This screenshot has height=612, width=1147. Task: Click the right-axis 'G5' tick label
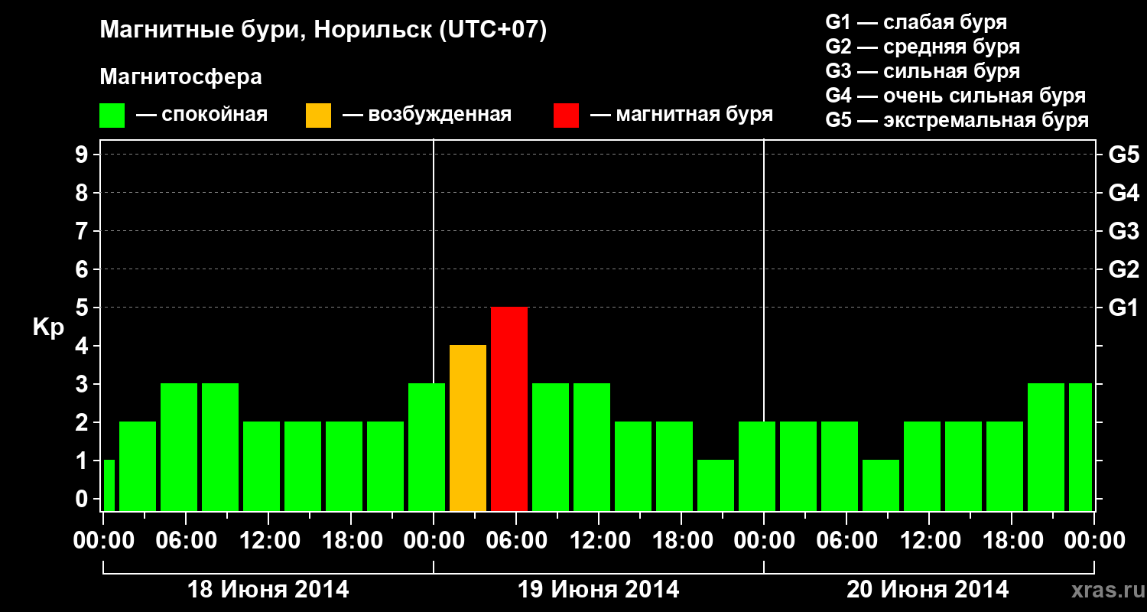pos(1123,155)
